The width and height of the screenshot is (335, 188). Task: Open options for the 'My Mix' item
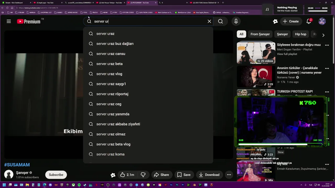coord(327,164)
